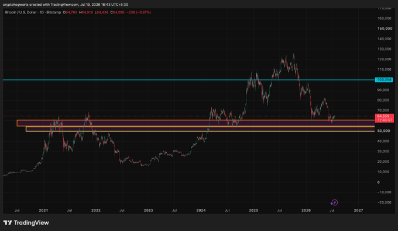Click the 20,000 price axis label
The width and height of the screenshot is (398, 231).
pos(383,162)
